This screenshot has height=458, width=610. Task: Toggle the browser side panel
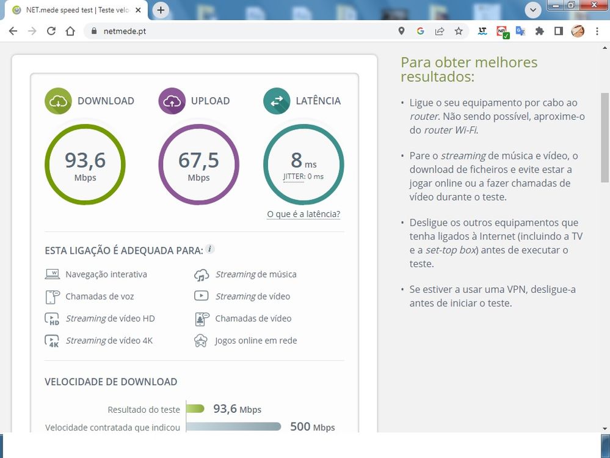pyautogui.click(x=558, y=31)
